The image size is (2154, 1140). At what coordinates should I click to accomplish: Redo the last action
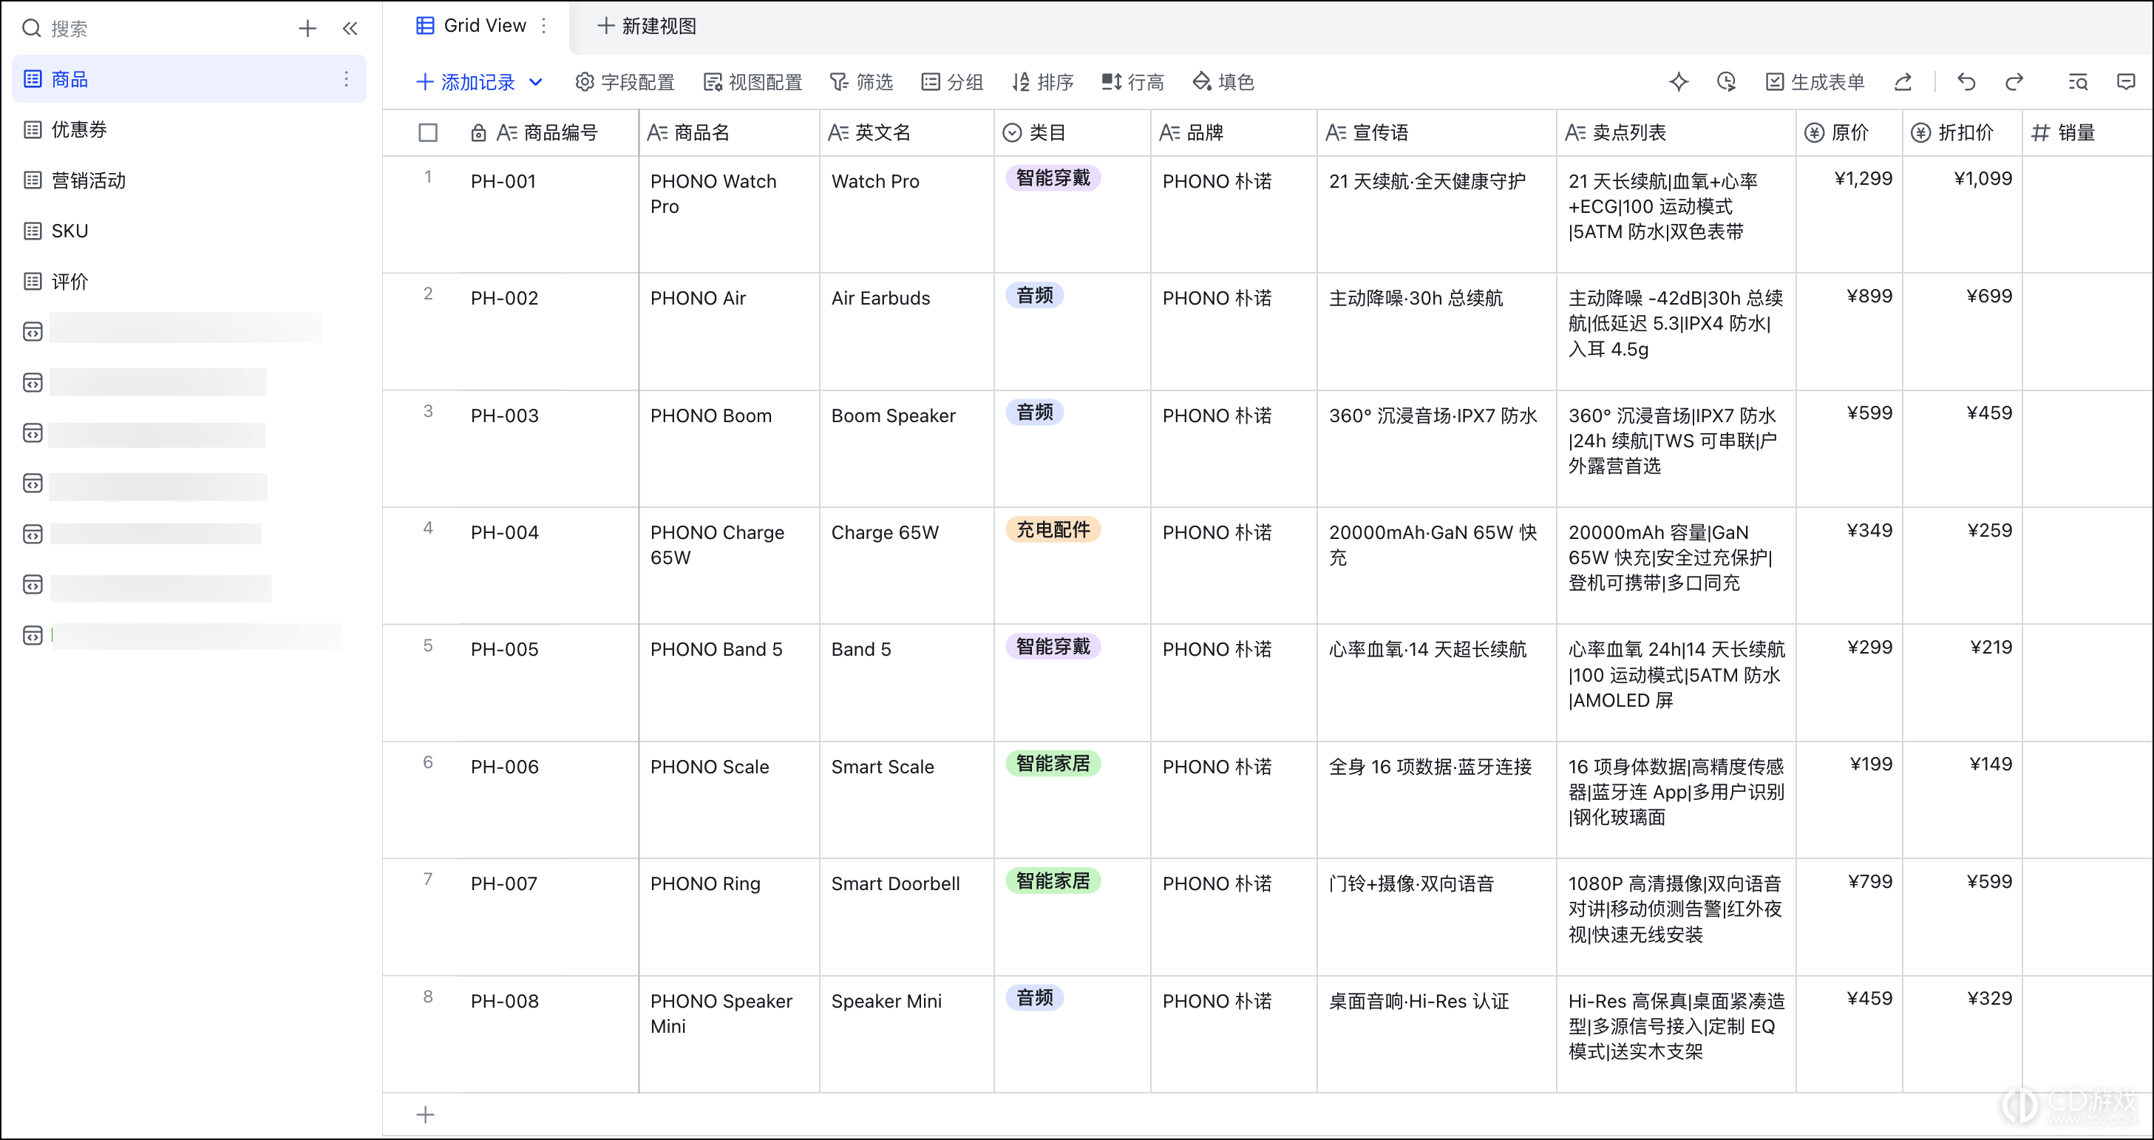point(2014,82)
